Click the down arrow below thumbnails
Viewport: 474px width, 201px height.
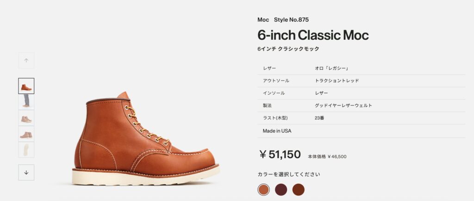point(26,172)
